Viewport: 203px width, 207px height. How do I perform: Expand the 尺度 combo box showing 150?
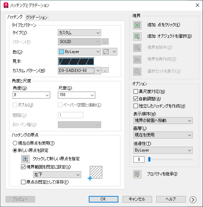click(x=76, y=95)
